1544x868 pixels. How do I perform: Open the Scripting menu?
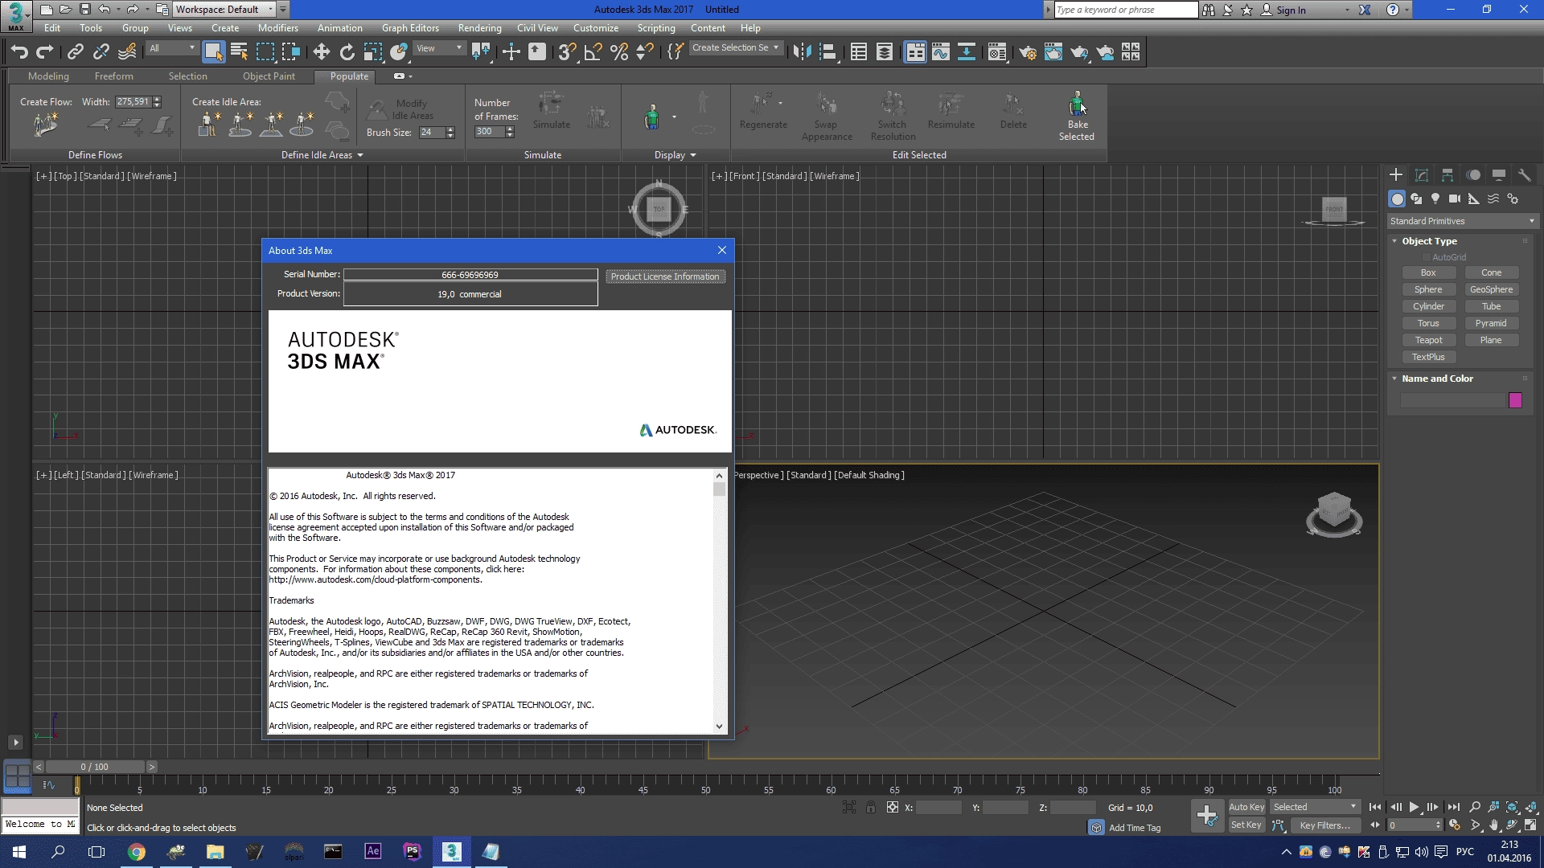656,28
